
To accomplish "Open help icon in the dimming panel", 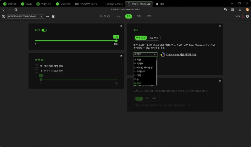I will 220,81.
